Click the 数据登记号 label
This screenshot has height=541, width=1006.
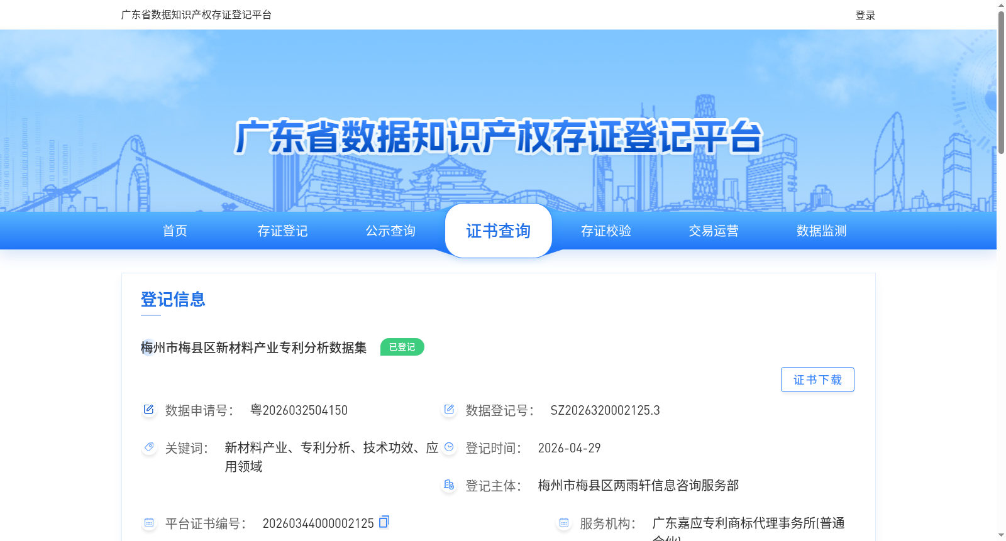tap(500, 410)
